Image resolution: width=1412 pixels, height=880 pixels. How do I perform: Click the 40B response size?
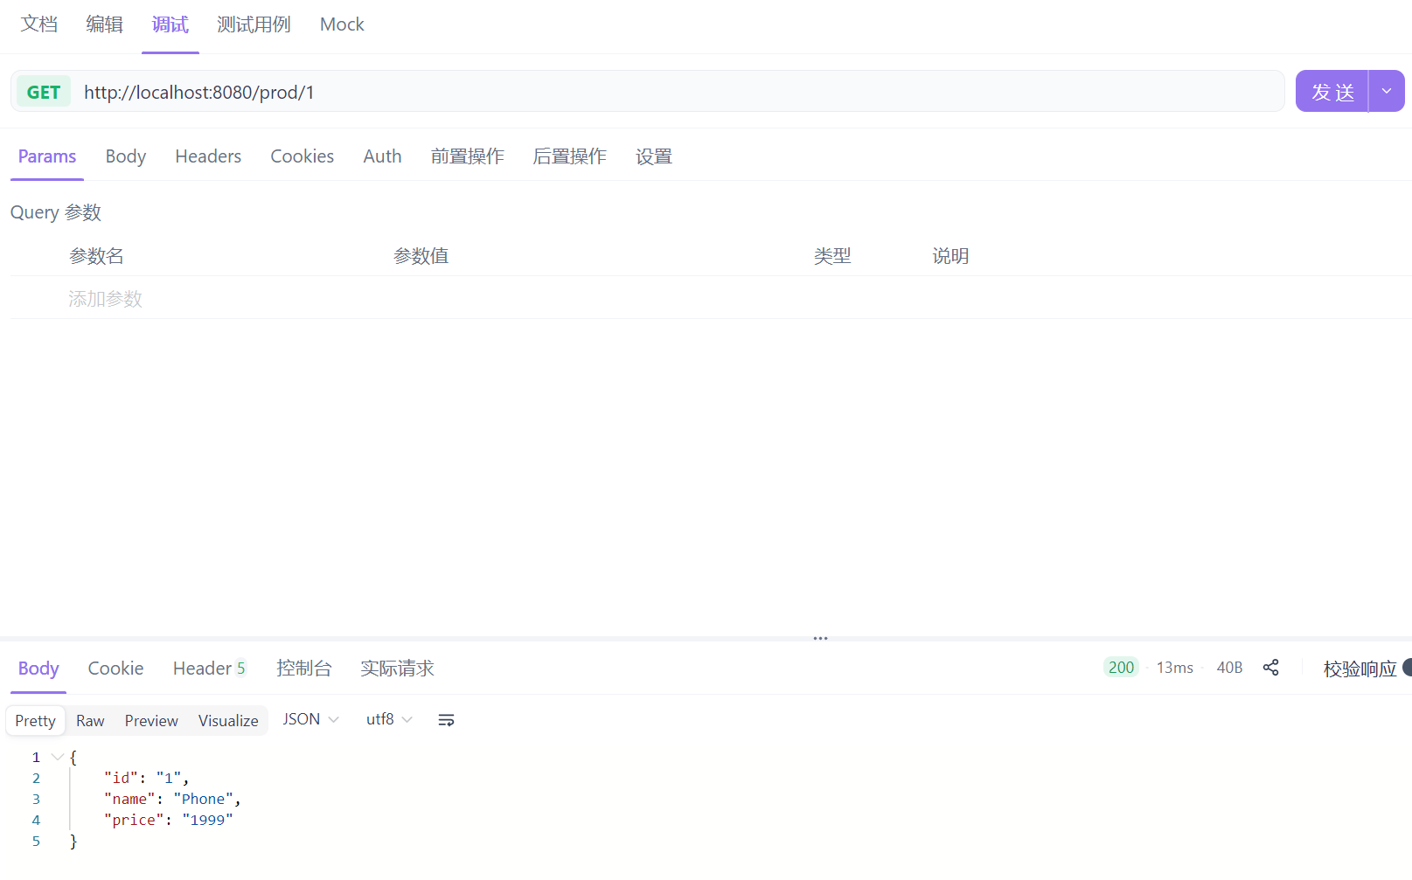(x=1229, y=668)
